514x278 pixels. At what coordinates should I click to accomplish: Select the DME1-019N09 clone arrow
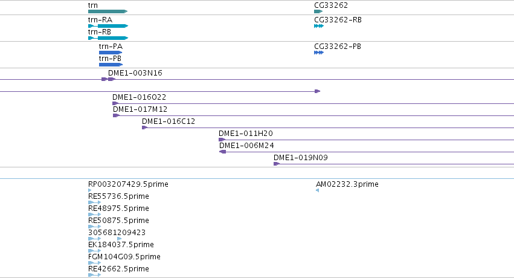pyautogui.click(x=277, y=164)
